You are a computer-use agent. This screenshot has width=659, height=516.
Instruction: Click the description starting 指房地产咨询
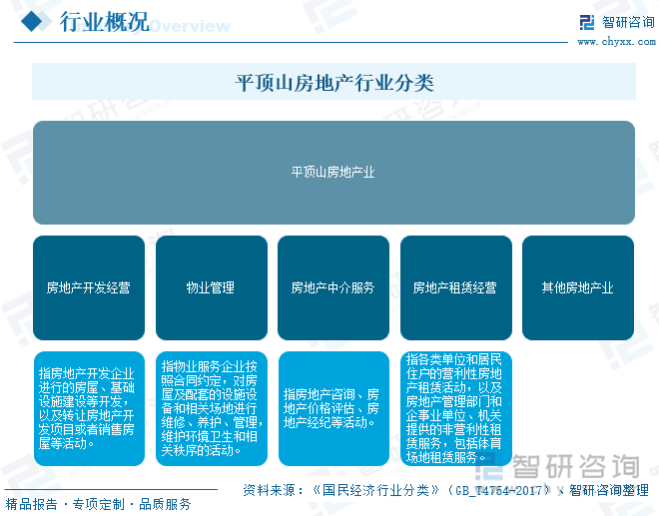point(333,408)
